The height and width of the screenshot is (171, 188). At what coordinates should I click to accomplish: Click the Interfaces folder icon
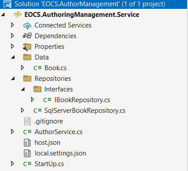(37, 89)
